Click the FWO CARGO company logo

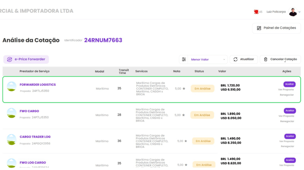click(x=11, y=113)
